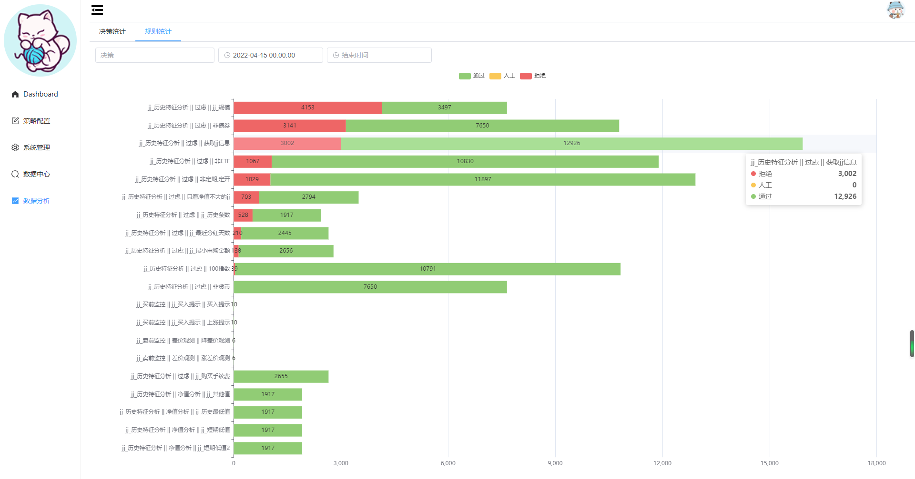Switch to 决策统计 tab
Screen dimensions: 915x479
click(112, 31)
